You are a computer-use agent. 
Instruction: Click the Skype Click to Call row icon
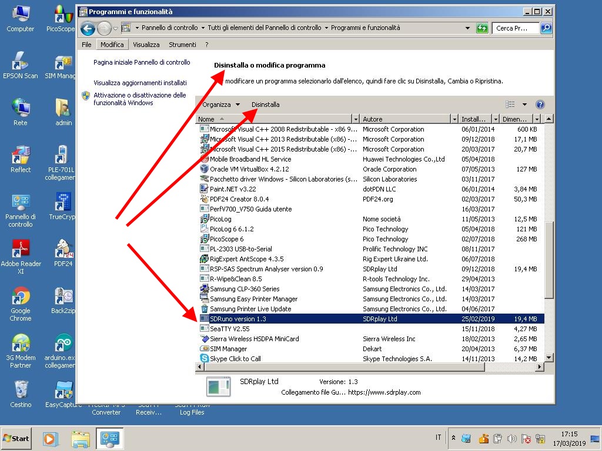pyautogui.click(x=204, y=358)
